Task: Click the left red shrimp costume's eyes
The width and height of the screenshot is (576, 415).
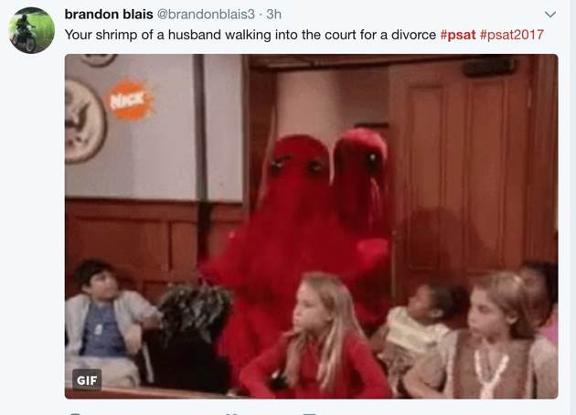Action: (x=295, y=165)
